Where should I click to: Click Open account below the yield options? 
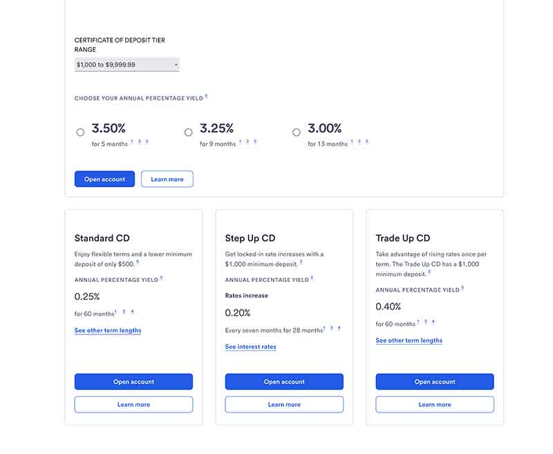pyautogui.click(x=104, y=179)
